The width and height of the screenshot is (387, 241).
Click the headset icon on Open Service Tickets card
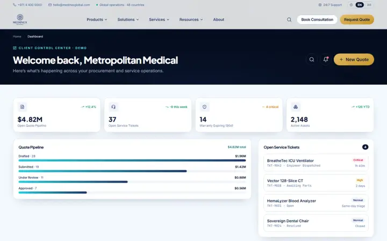pyautogui.click(x=113, y=107)
